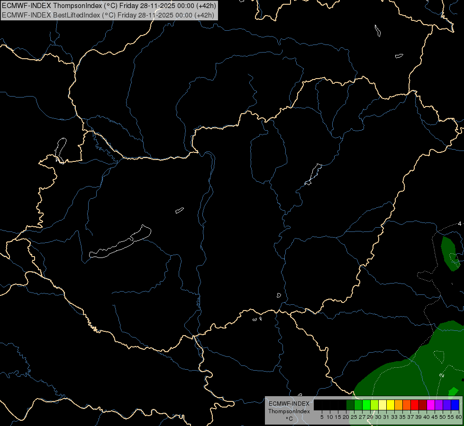Select the pale yellow 30–31 legend swatch
Image resolution: width=464 pixels, height=426 pixels.
coord(382,405)
